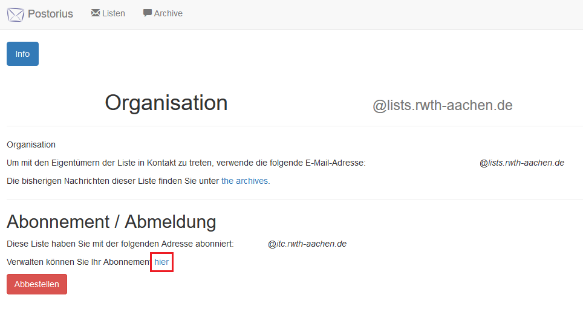This screenshot has height=315, width=583.
Task: Click the "Abonnement / Abmeldung" heading
Action: coord(111,221)
